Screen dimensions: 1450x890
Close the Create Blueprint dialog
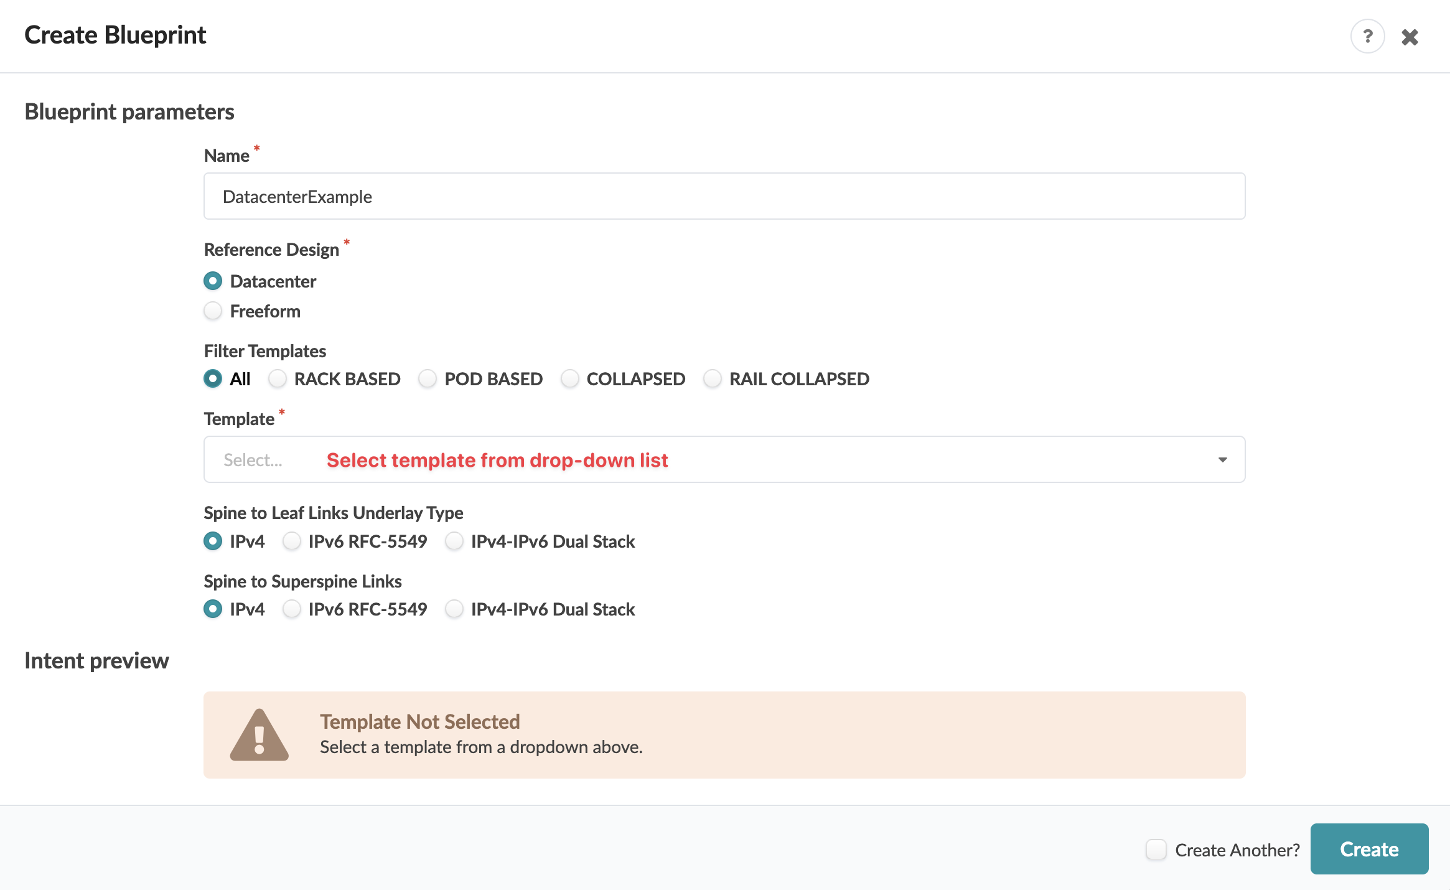1410,37
